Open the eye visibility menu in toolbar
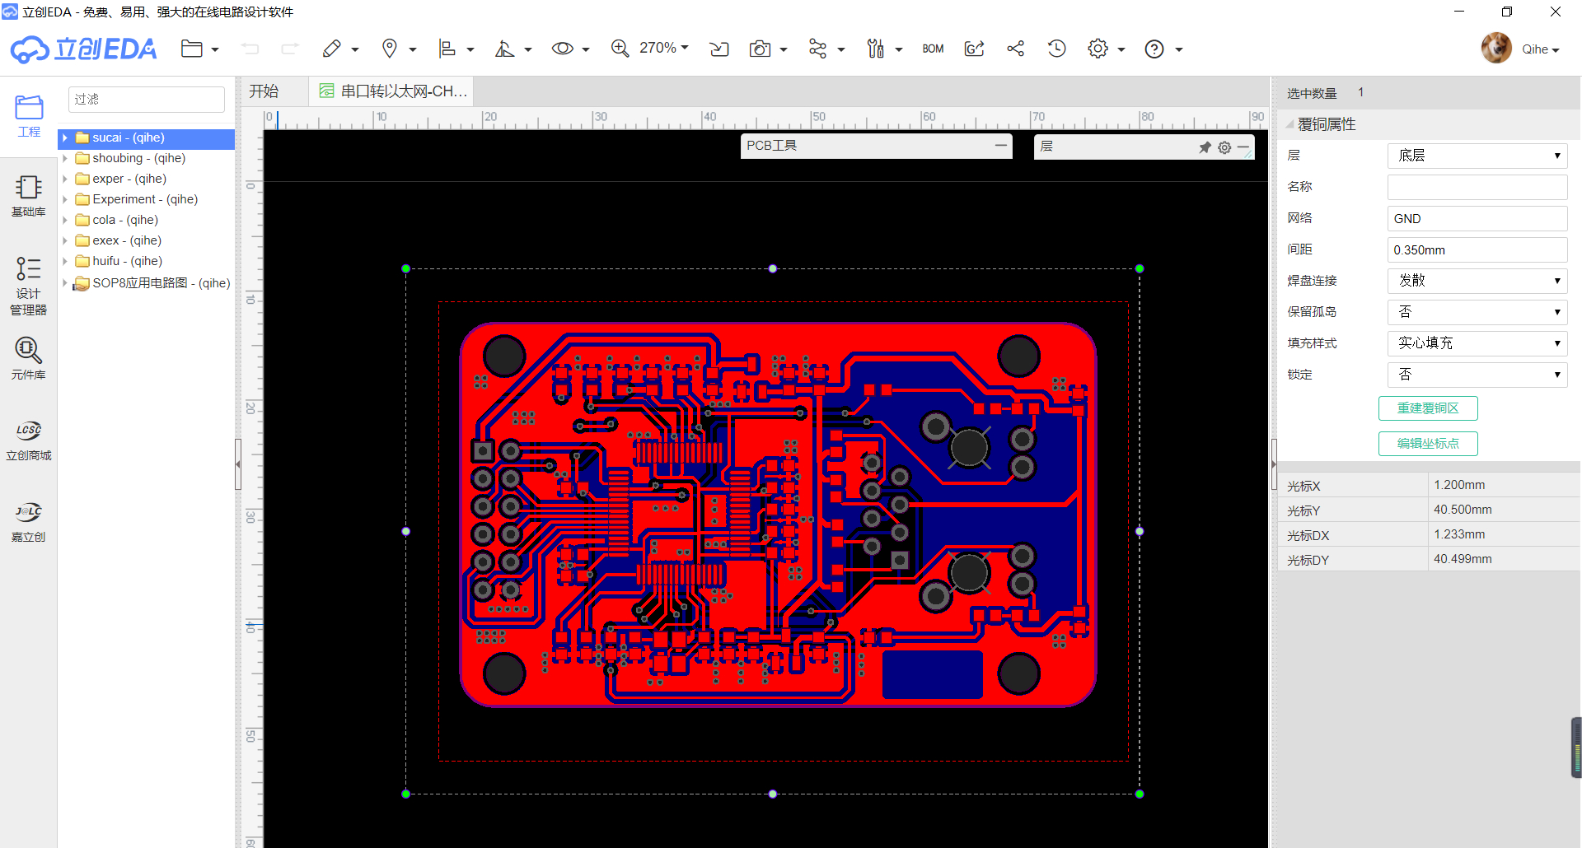Image resolution: width=1582 pixels, height=848 pixels. [570, 49]
